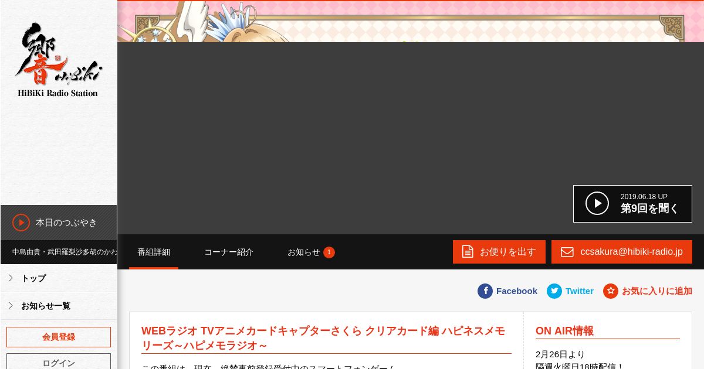
Task: Click the Facebook round icon
Action: point(485,291)
